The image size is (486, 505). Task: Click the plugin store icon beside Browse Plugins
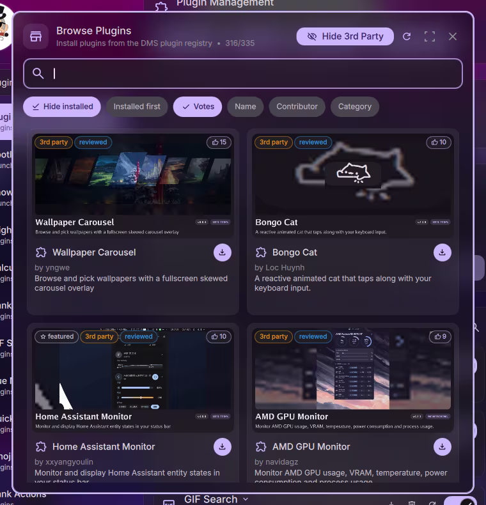[36, 36]
